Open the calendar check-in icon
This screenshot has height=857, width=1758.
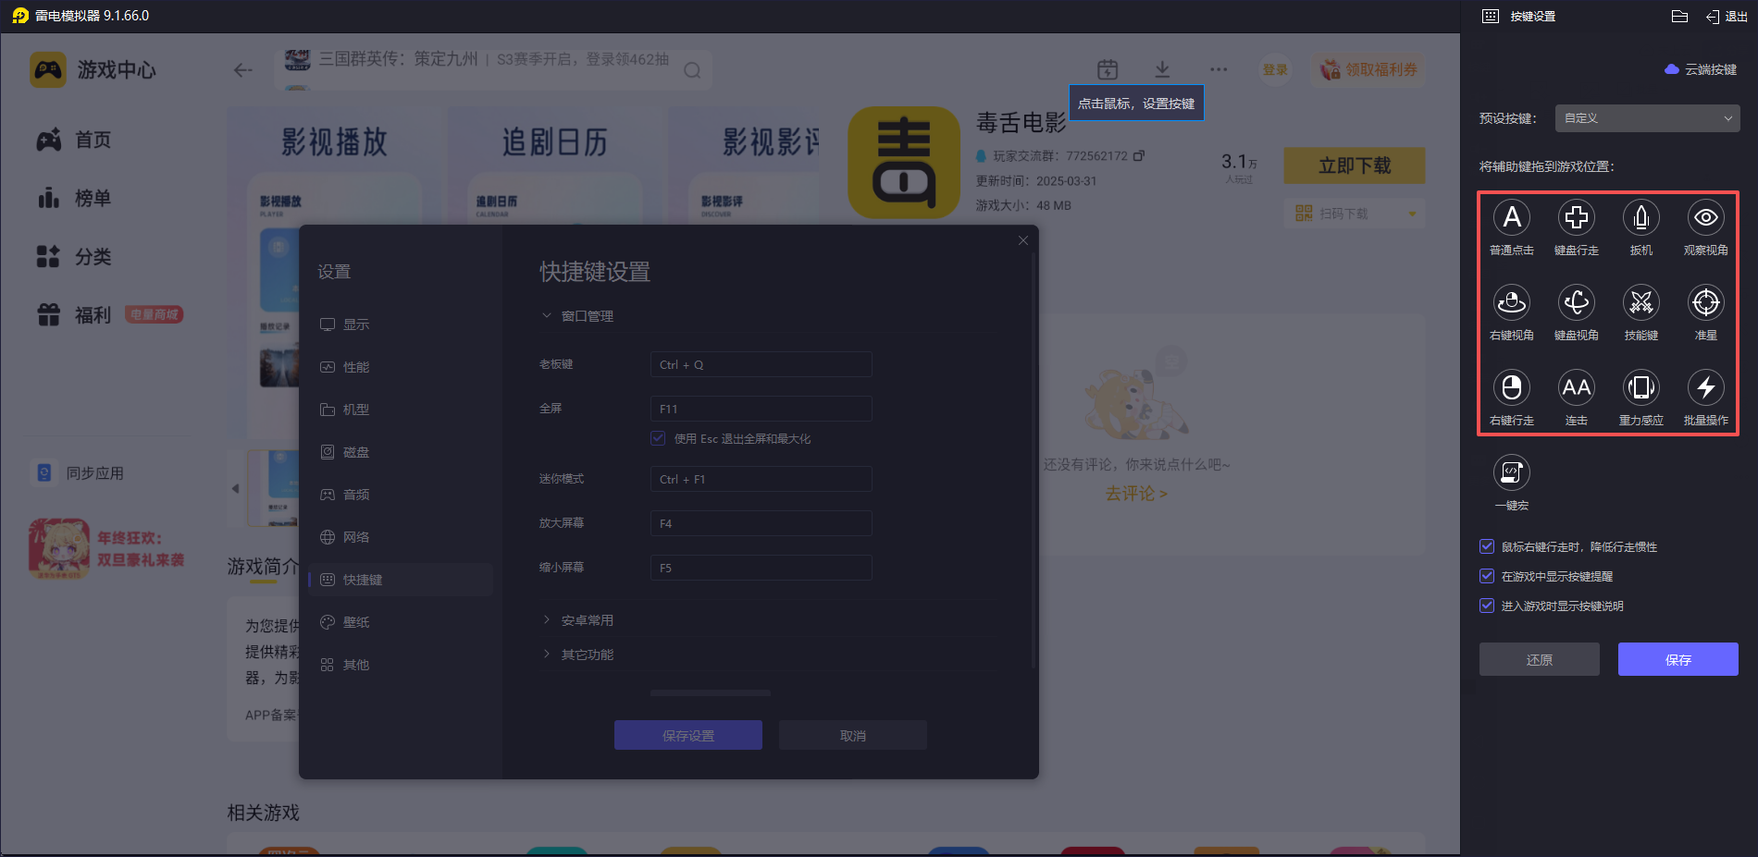point(1108,69)
